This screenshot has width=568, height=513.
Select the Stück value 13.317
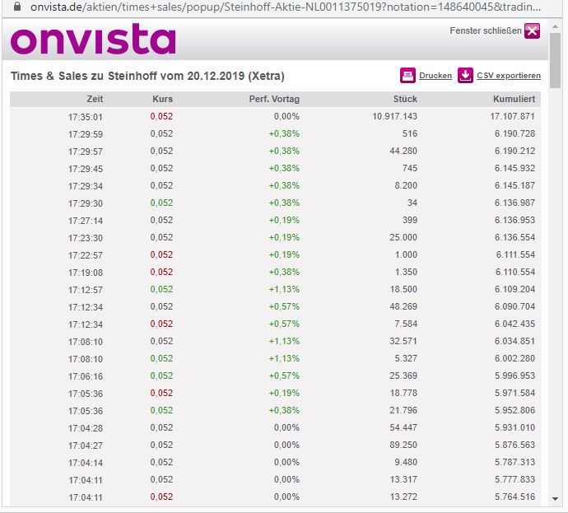[403, 479]
